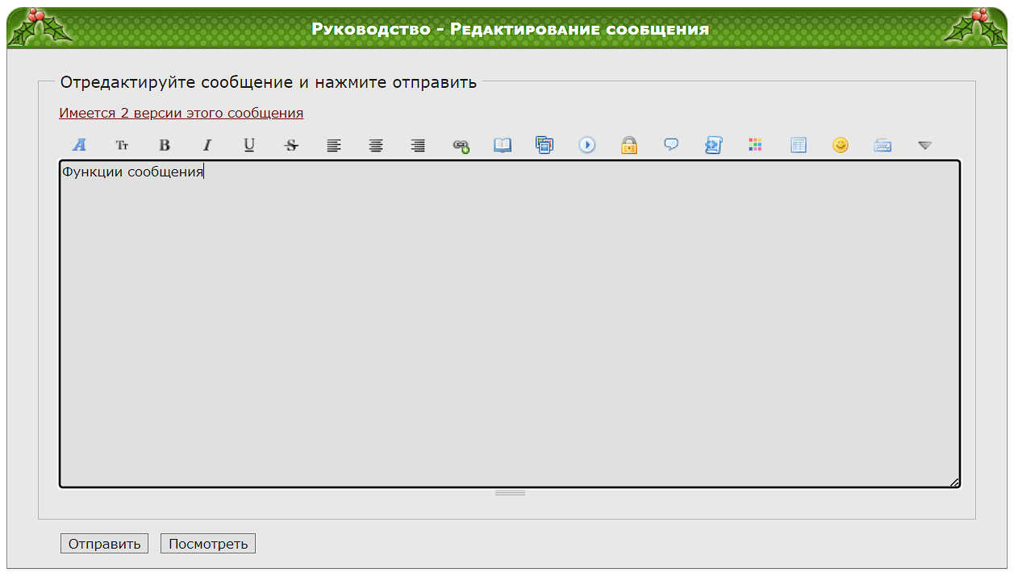Open the color palette grid
Image resolution: width=1014 pixels, height=576 pixels.
click(755, 145)
